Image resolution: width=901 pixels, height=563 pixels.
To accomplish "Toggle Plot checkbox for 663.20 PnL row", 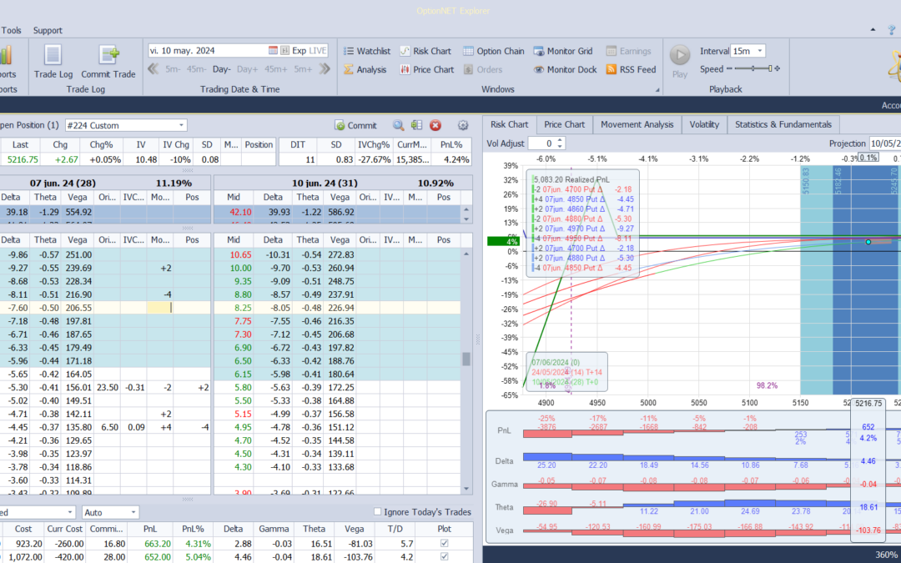I will pos(444,543).
